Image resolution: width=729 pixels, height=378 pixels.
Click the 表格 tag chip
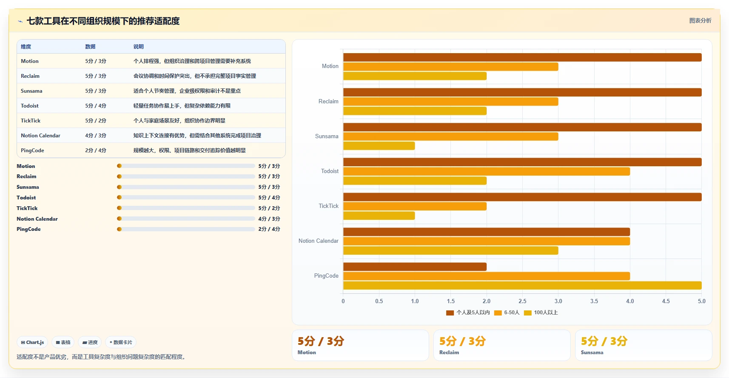pyautogui.click(x=63, y=342)
